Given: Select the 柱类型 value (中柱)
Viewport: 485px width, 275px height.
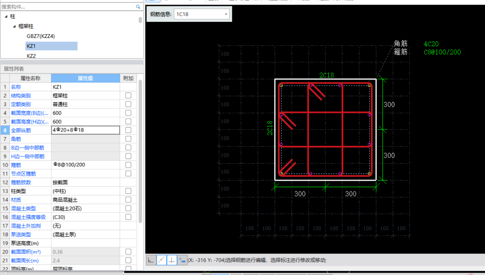Looking at the screenshot, I should coord(86,191).
